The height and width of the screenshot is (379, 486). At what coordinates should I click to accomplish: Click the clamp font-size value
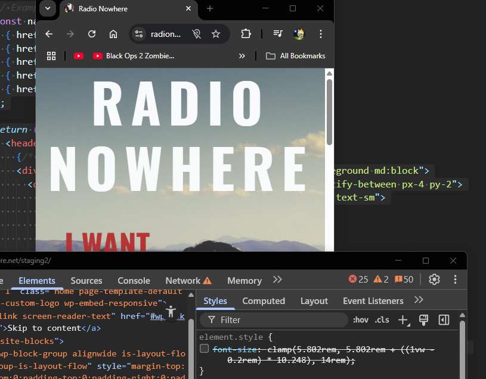(x=331, y=355)
